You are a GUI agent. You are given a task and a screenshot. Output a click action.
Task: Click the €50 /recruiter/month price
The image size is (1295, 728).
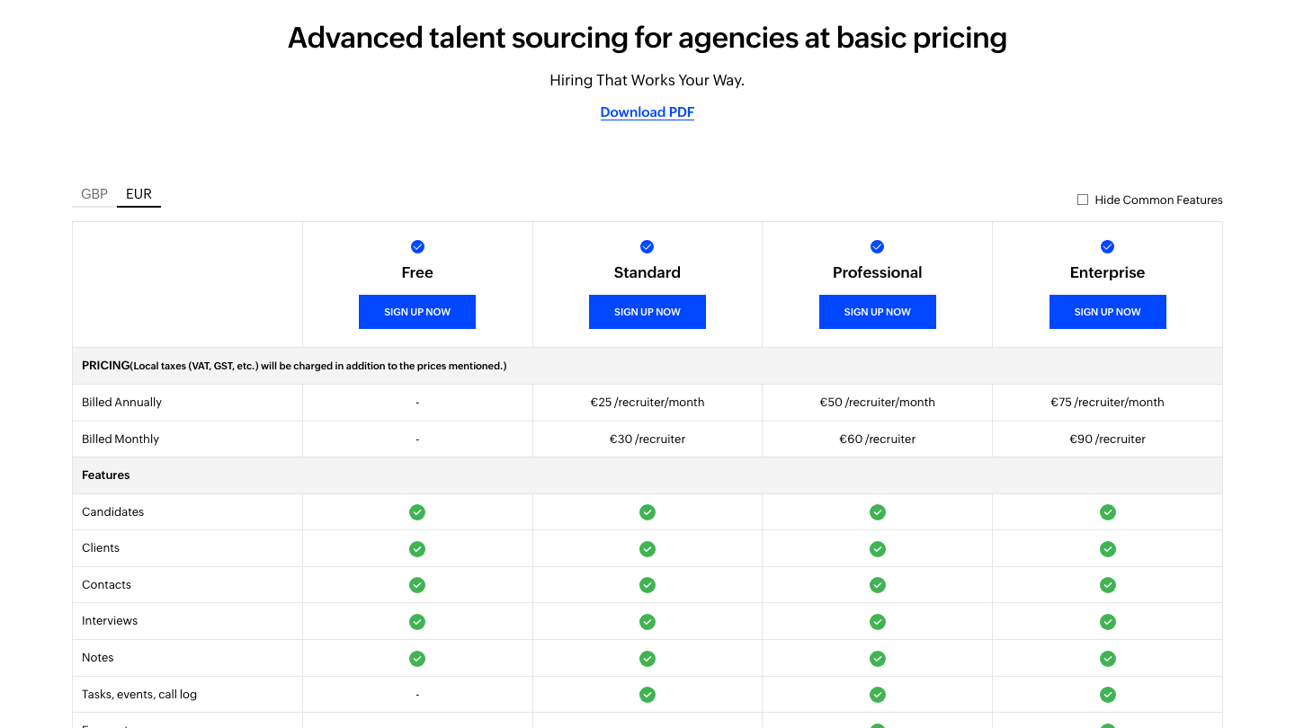(x=878, y=403)
